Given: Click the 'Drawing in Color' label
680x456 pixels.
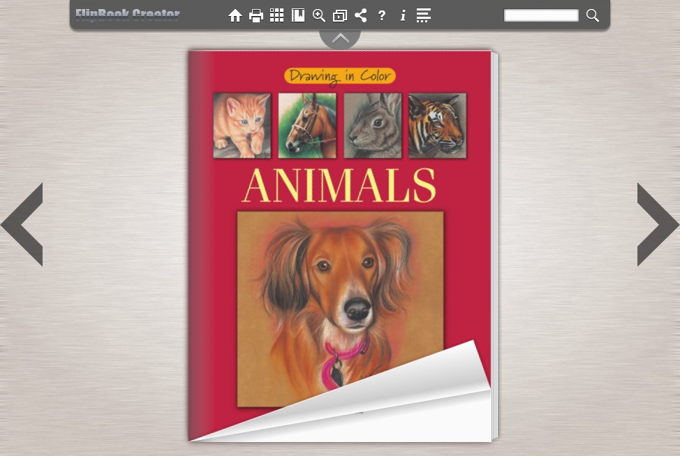Looking at the screenshot, I should [340, 76].
